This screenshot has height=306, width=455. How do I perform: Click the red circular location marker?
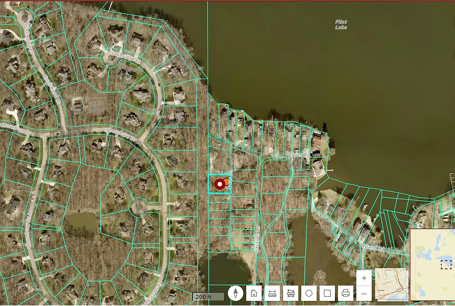[x=220, y=184]
